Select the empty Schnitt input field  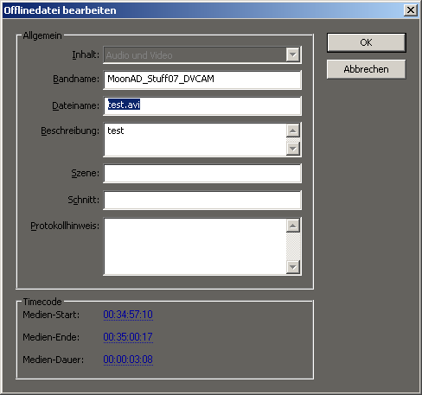tap(202, 200)
